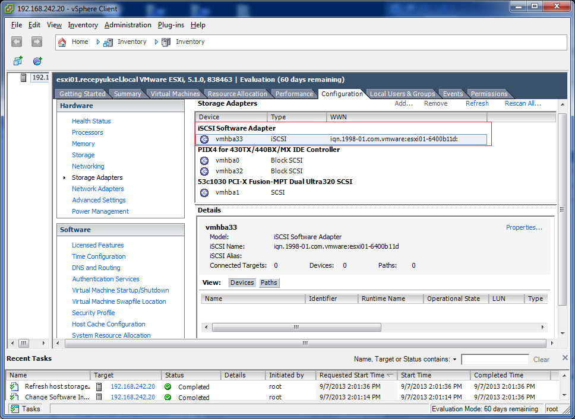Click the Refresh link for storage adapters
Screen dimensions: 575x419
[477, 103]
